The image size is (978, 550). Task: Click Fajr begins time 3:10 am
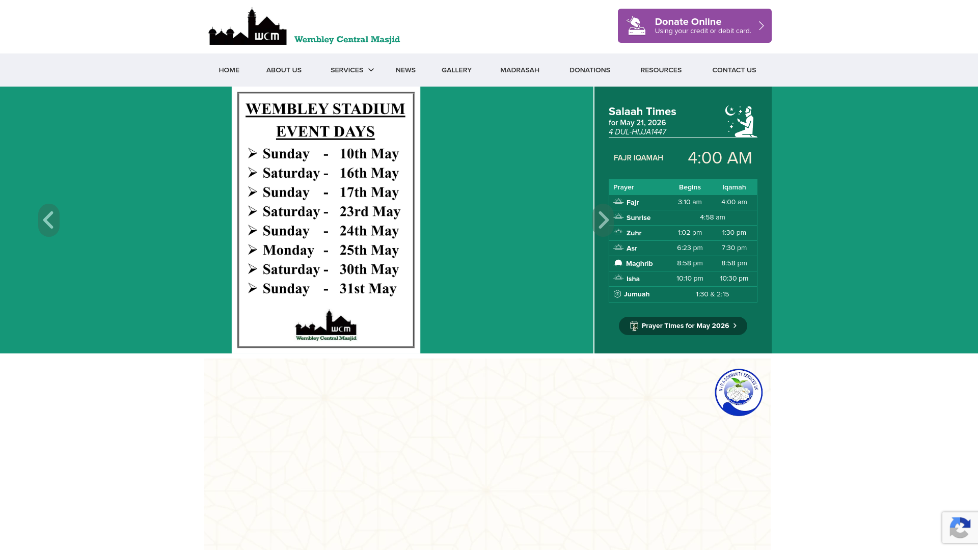point(690,202)
